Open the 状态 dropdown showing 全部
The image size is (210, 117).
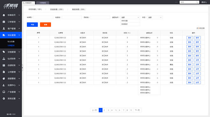pos(155,18)
